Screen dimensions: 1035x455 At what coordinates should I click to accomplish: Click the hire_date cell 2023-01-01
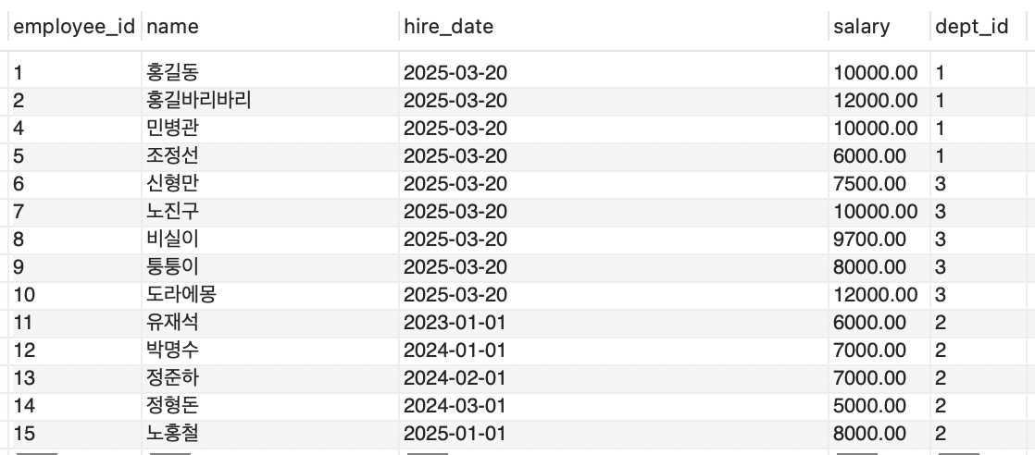[613, 323]
